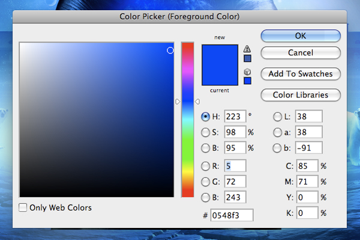Click the C cyan field showing 85
360x240 pixels.
point(307,165)
